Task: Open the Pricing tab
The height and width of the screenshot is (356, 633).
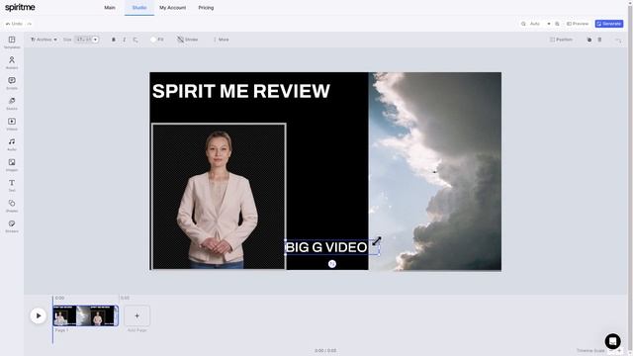Action: click(206, 8)
